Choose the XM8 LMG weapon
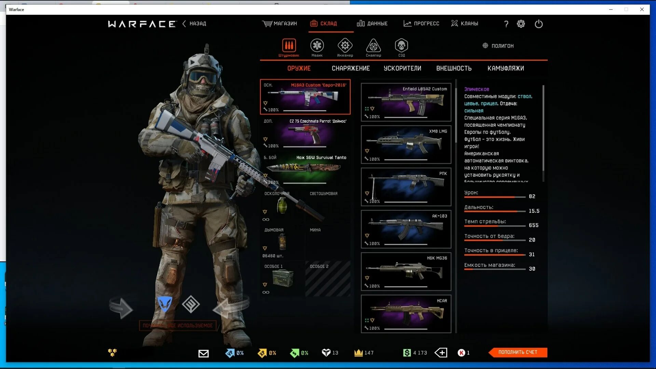Screen dimensions: 656x369 (406, 145)
